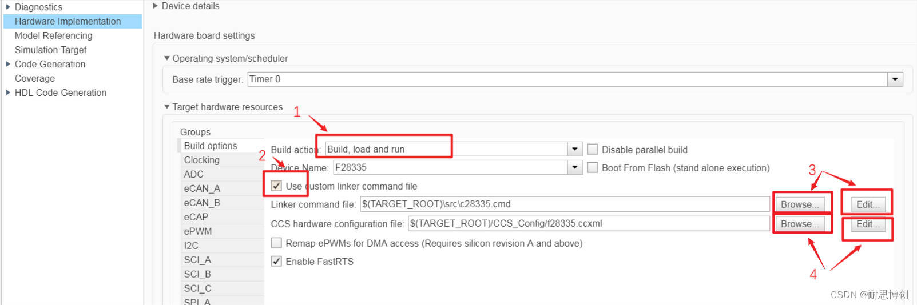Expand the Code Generation tree node
Viewport: 917px width, 305px height.
click(8, 64)
